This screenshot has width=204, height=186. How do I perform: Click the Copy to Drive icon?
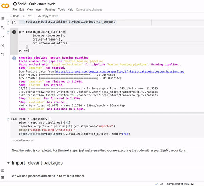tap(40, 16)
